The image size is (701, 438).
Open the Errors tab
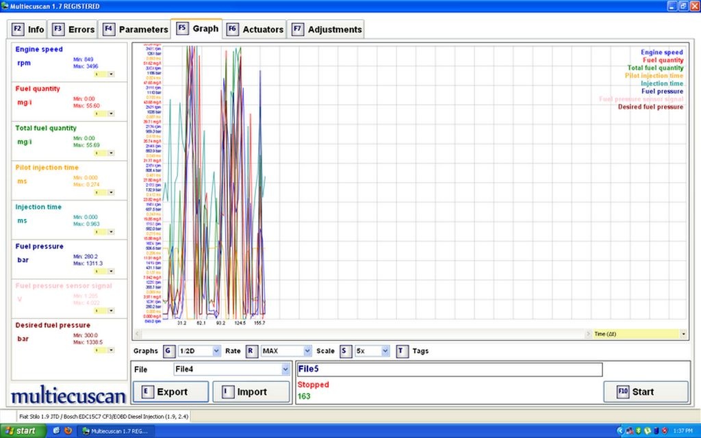pos(73,29)
